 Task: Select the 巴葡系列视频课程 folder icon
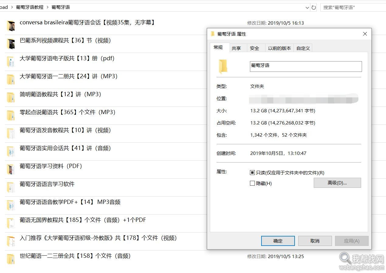(11, 44)
